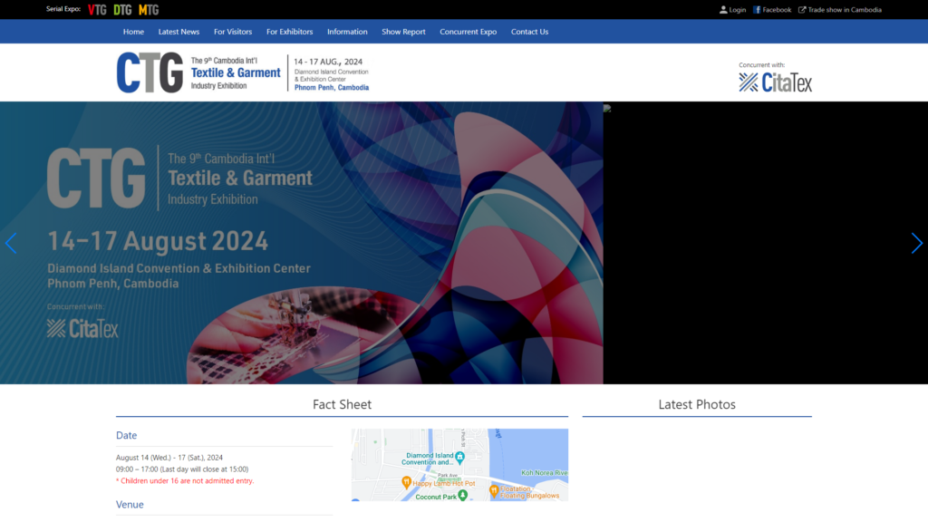Open the Contact Us menu item
The width and height of the screenshot is (928, 522).
[x=529, y=32]
